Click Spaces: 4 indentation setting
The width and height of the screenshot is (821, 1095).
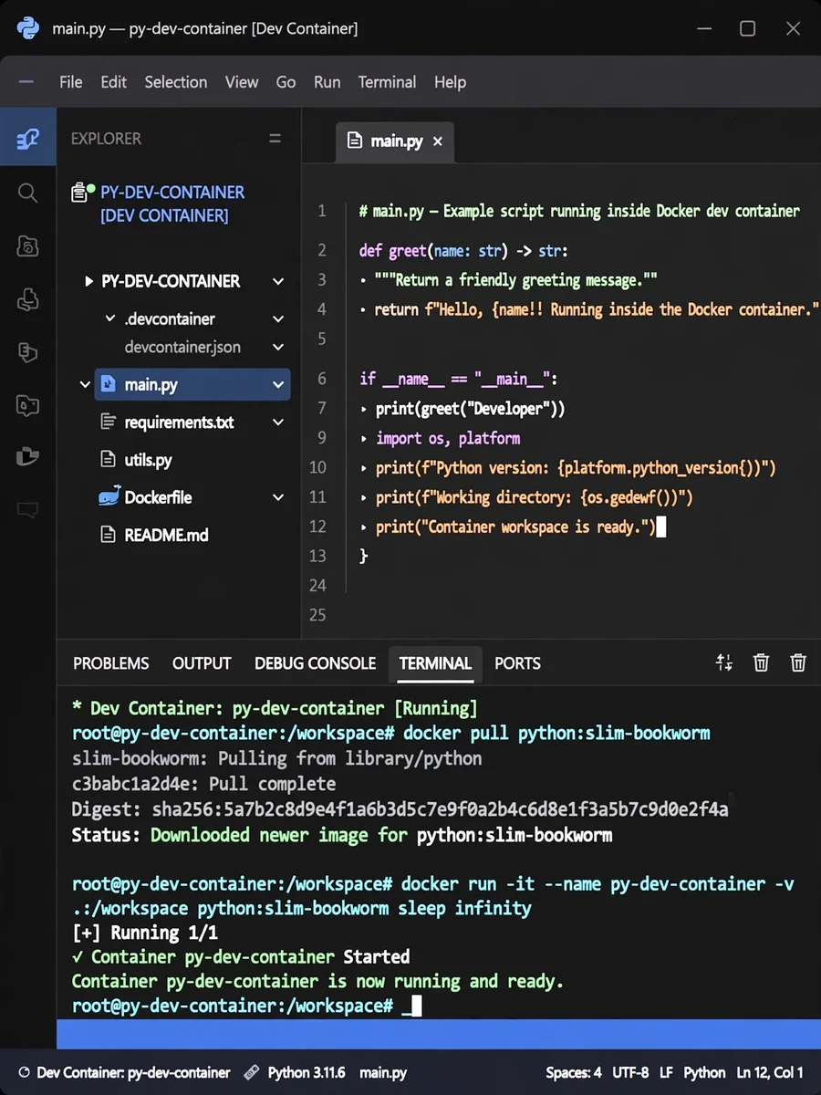click(574, 1073)
